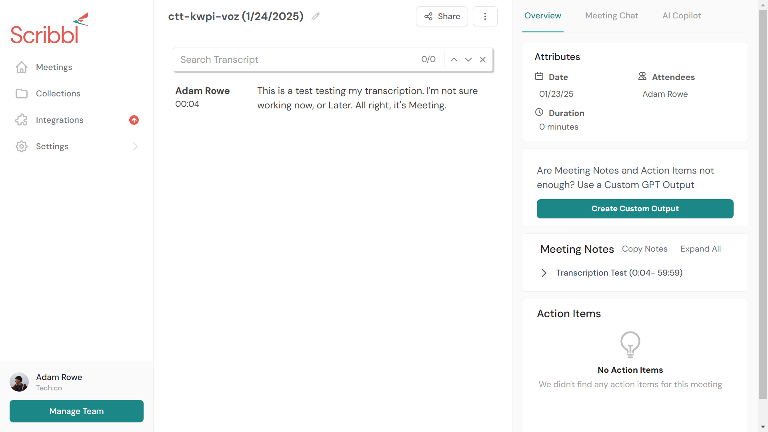Viewport: 768px width, 432px height.
Task: Click the Share button icon
Action: pyautogui.click(x=429, y=16)
